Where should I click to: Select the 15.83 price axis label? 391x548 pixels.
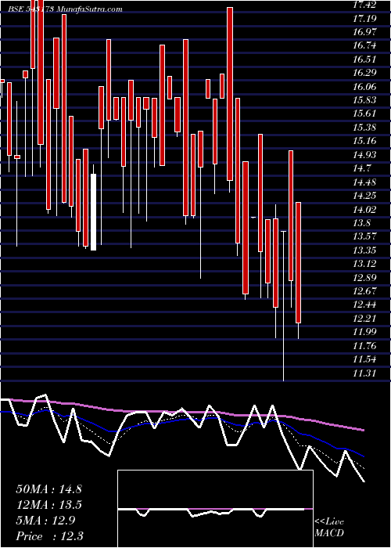364,100
